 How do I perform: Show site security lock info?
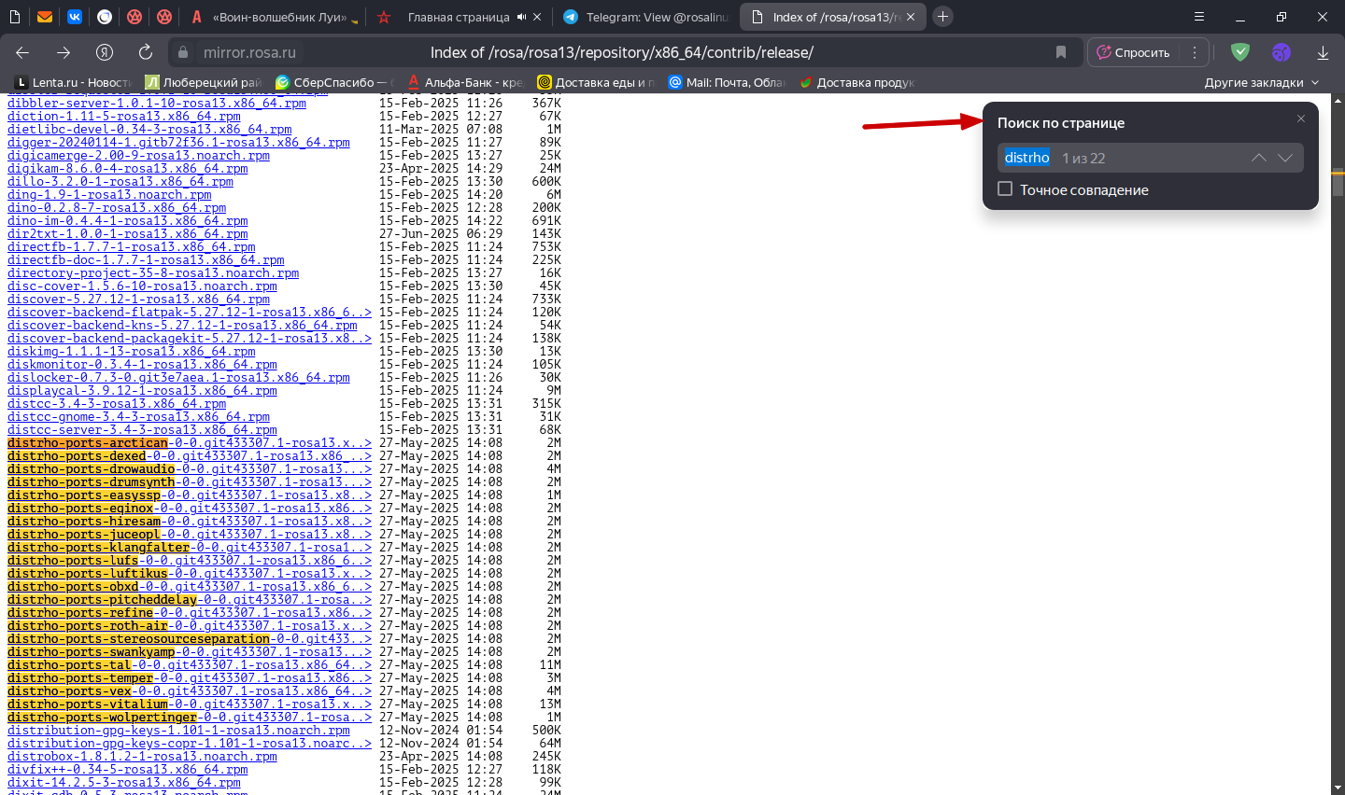(x=183, y=52)
